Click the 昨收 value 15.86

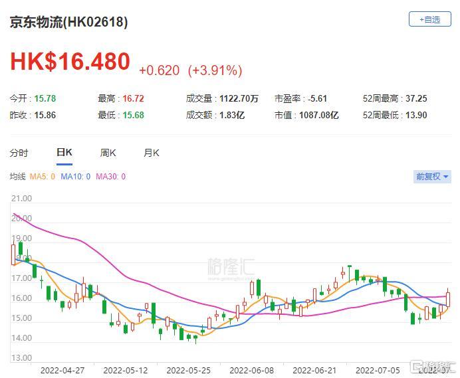tap(45, 115)
